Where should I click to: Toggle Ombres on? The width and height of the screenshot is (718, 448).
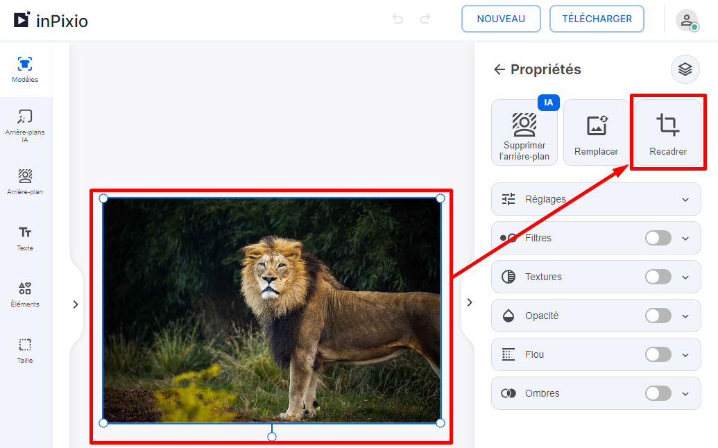point(657,393)
